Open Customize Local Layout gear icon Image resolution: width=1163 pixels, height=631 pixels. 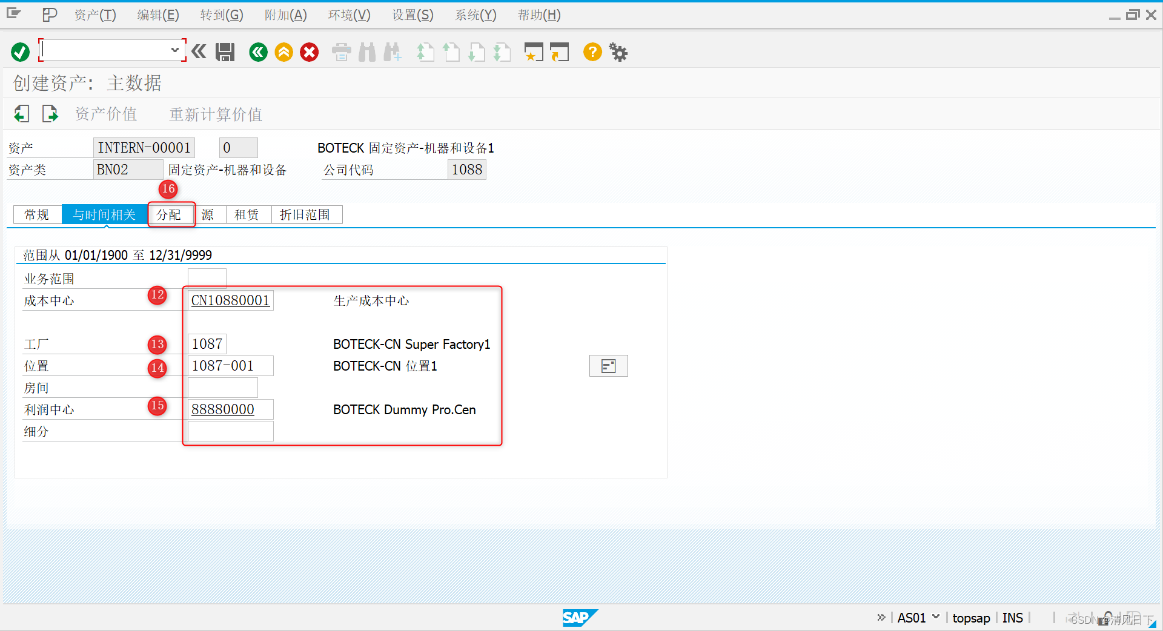point(618,52)
